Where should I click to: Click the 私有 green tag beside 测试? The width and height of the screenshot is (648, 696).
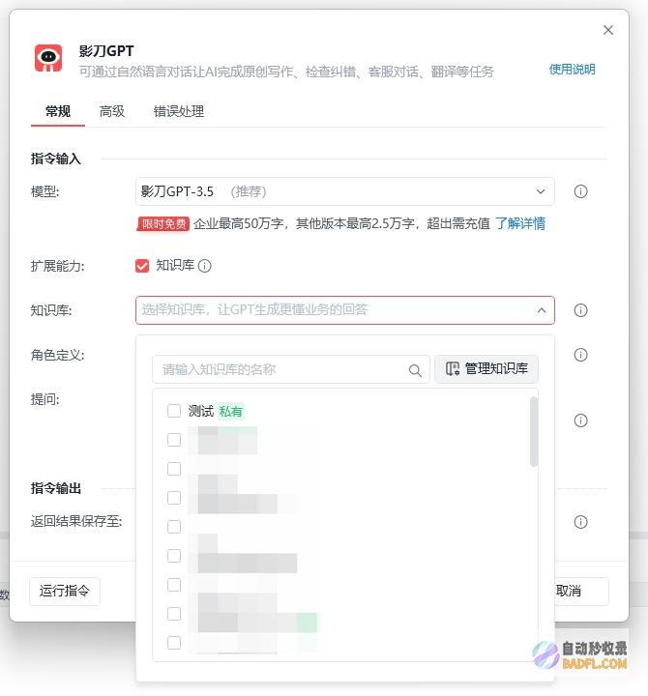coord(230,412)
